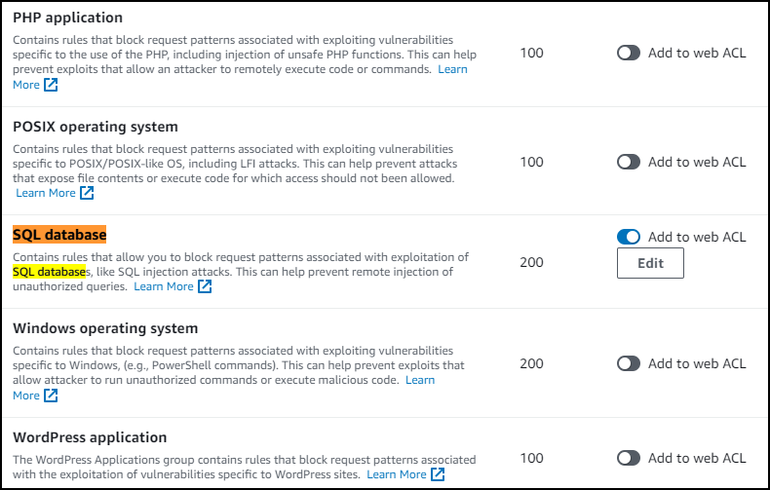Enable Windows operating system web ACL toggle
The height and width of the screenshot is (490, 770).
629,363
